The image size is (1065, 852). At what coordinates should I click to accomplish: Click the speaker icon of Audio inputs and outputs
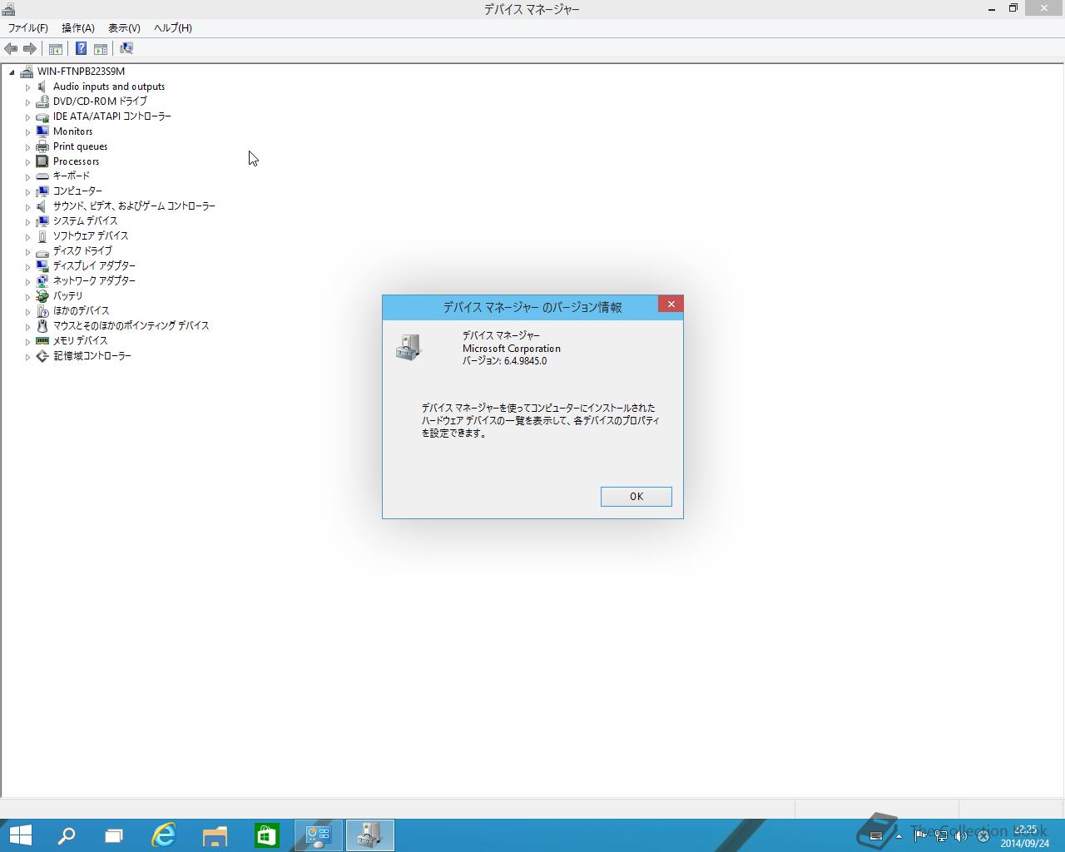coord(42,87)
